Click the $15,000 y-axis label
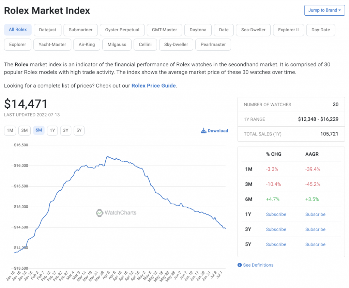Viewport: 349px width, 288px height. (x=21, y=207)
